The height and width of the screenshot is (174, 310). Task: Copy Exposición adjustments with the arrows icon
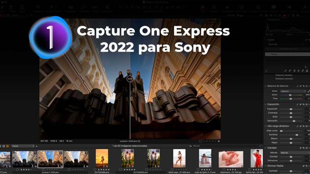[x=300, y=104]
